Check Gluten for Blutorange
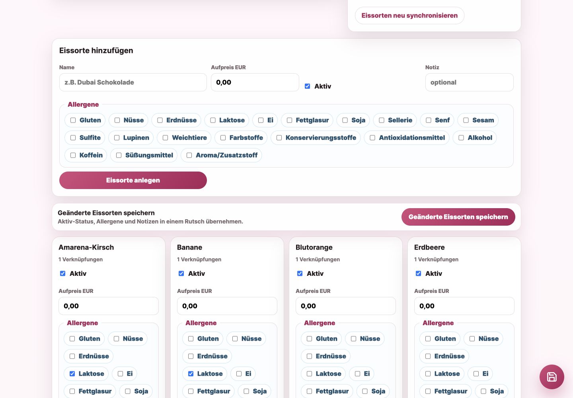Screen dimensions: 573x398 [x=309, y=339]
